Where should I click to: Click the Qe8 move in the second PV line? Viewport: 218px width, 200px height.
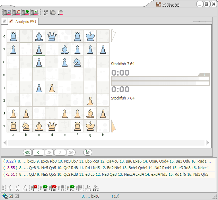pos(33,168)
